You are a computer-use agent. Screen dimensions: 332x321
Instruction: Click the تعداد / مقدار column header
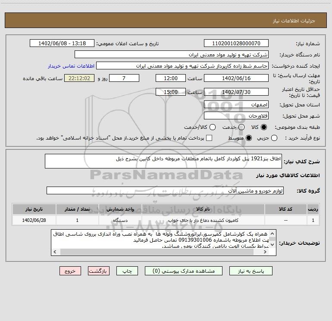pos(77,209)
